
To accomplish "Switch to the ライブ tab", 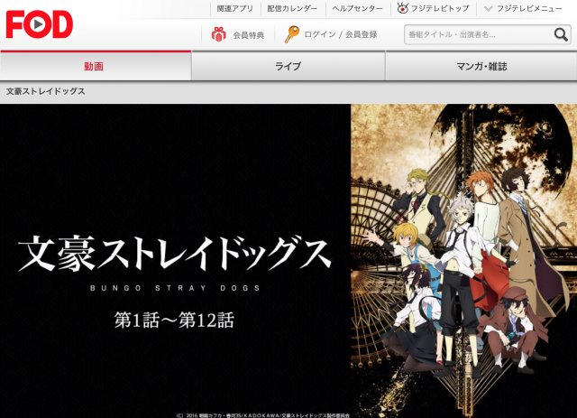I will [288, 66].
